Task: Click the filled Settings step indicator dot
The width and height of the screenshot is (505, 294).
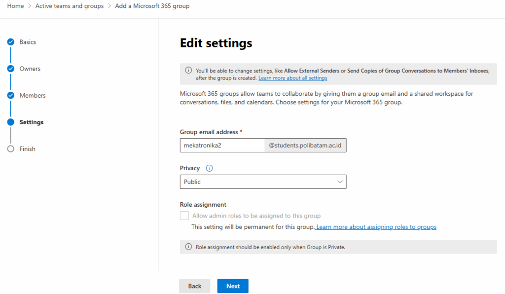Action: point(10,122)
